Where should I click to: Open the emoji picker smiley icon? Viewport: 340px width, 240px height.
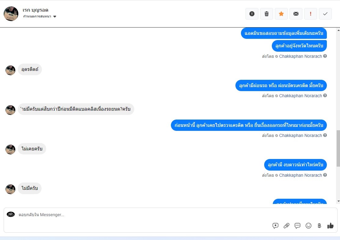click(308, 226)
